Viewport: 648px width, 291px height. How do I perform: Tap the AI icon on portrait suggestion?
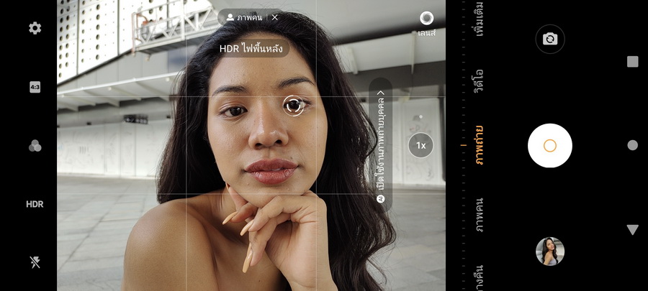pyautogui.click(x=381, y=198)
